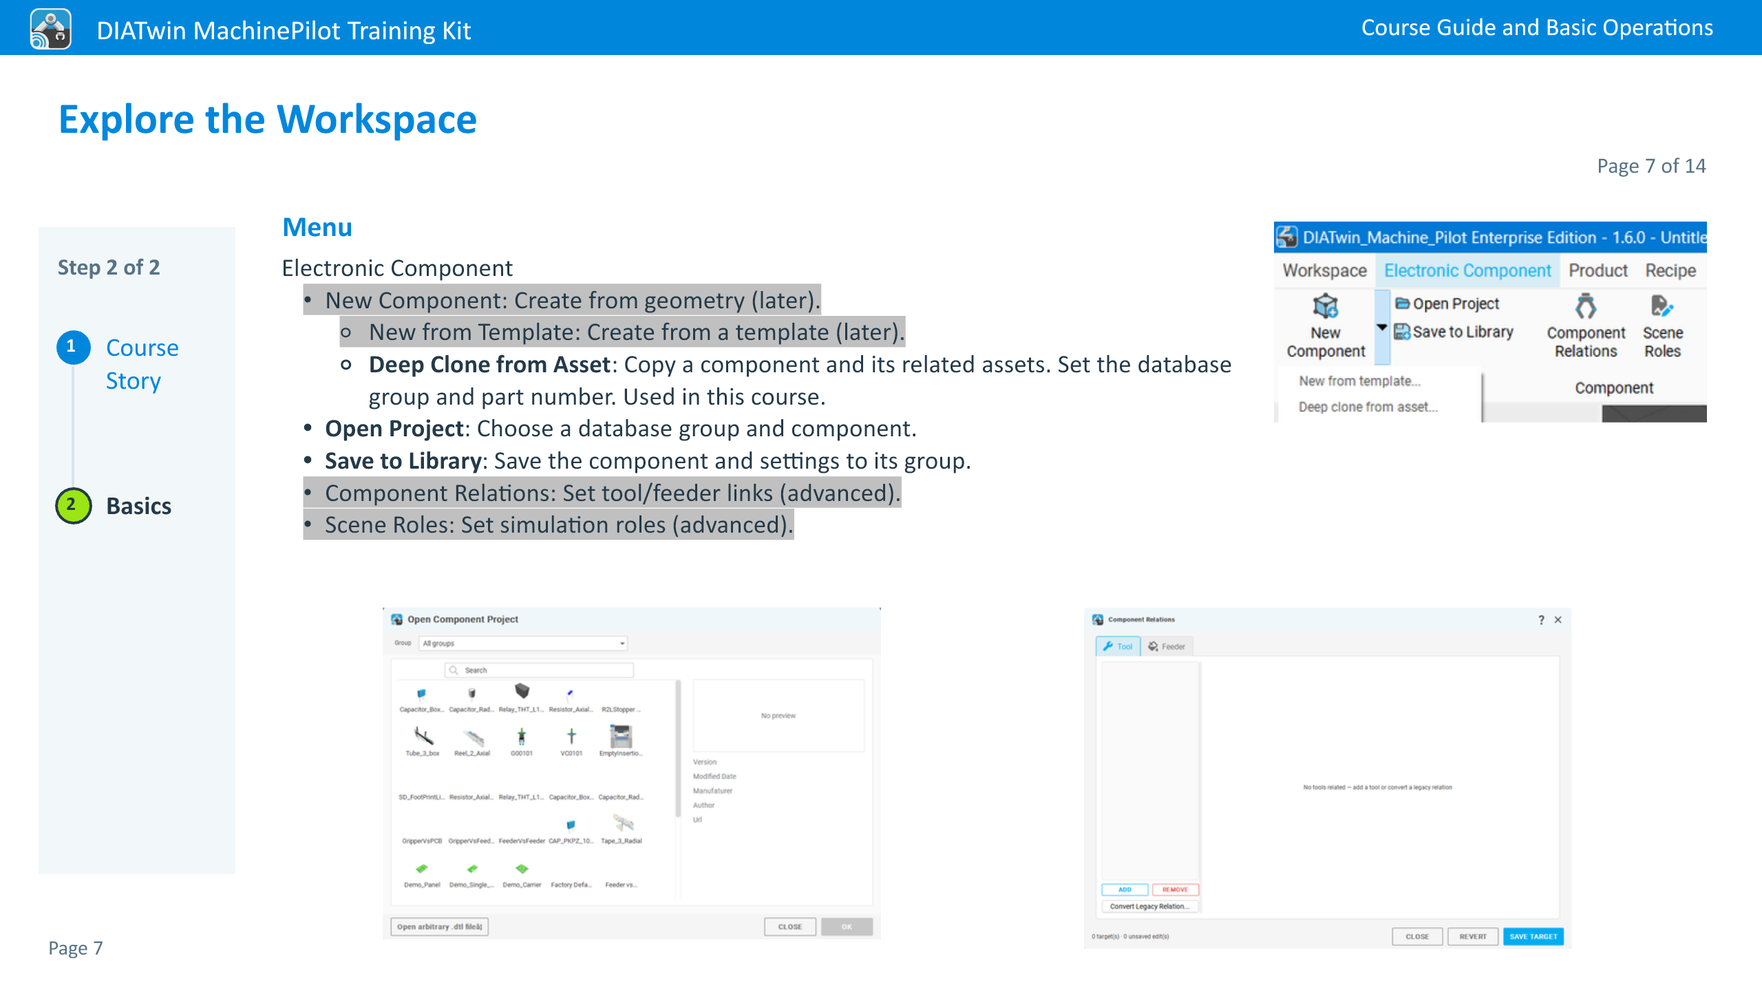Click the magnifier icon in the Search box
This screenshot has width=1762, height=991.
454,670
